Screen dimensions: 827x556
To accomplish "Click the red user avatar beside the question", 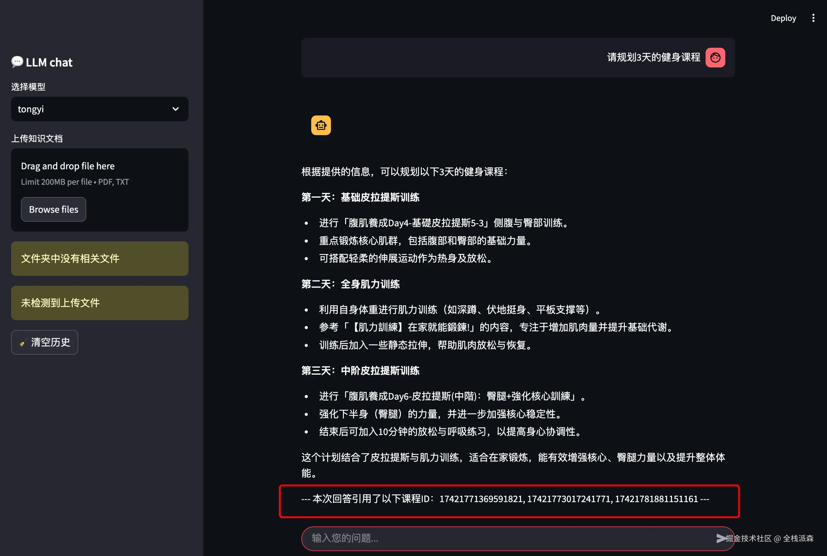I will (715, 58).
